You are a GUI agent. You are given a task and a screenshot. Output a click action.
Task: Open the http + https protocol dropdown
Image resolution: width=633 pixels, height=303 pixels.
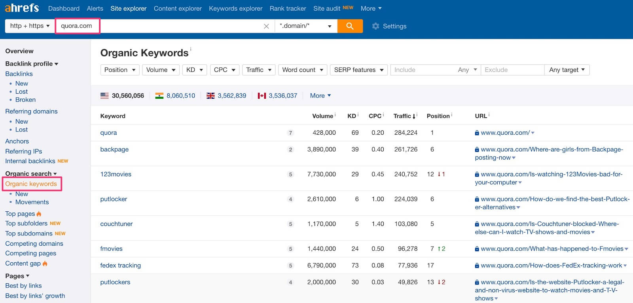click(x=30, y=26)
